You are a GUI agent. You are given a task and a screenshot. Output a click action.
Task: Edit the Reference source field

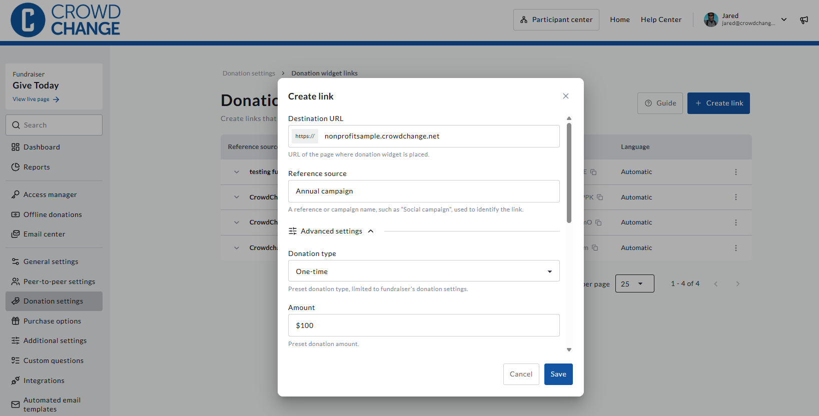[x=424, y=191]
